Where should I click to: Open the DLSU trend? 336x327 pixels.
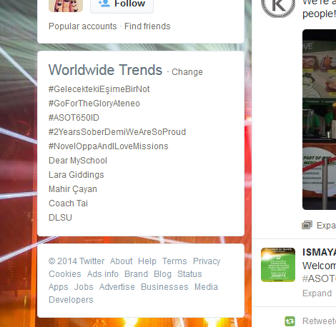click(60, 218)
